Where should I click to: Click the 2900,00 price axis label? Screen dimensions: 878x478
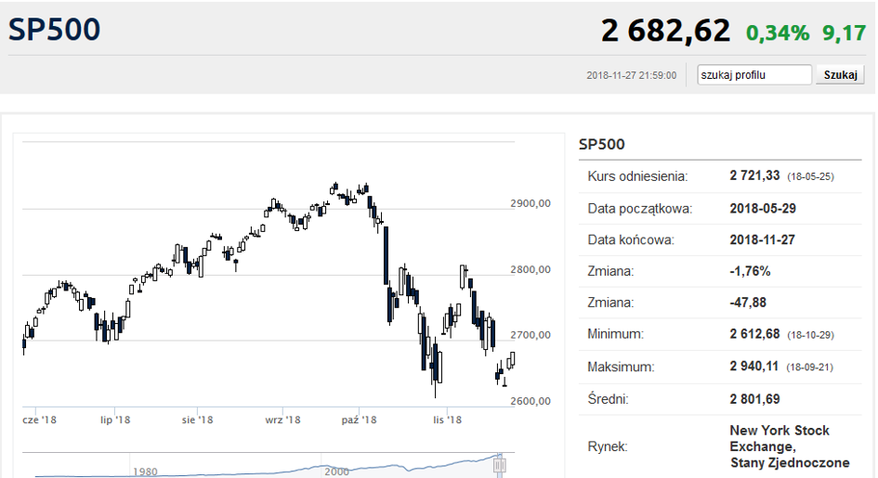click(x=531, y=203)
